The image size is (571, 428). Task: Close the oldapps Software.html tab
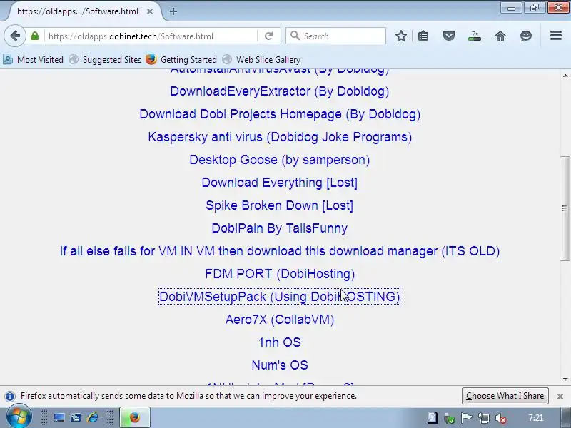pos(150,11)
